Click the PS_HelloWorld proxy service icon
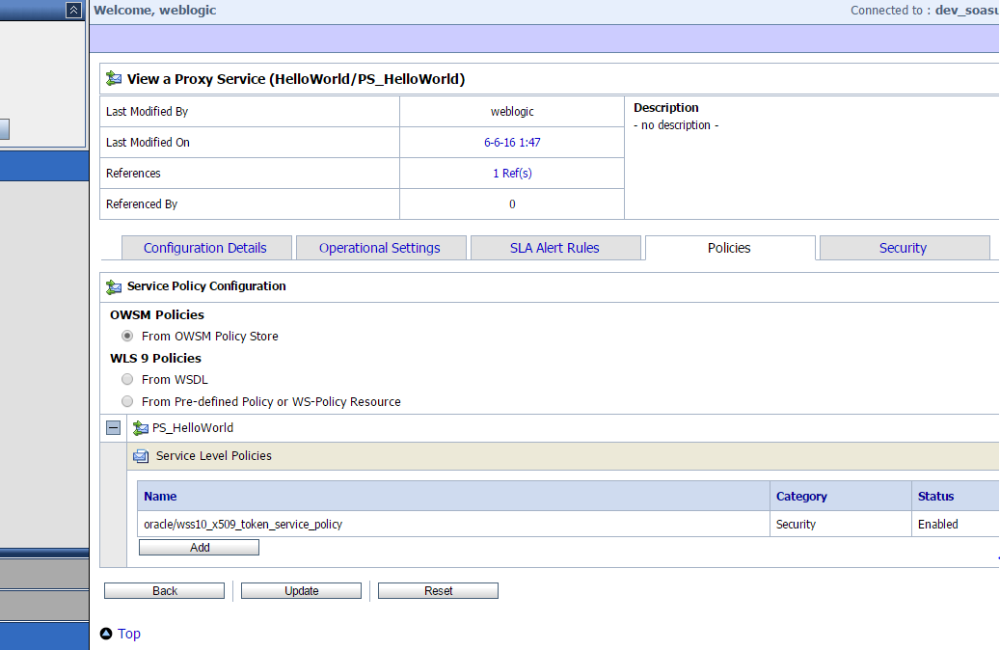Image resolution: width=1000 pixels, height=650 pixels. click(x=141, y=428)
